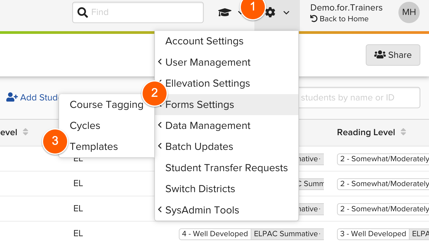Click the 4 - Well Developed tag
429x241 pixels.
(x=215, y=234)
